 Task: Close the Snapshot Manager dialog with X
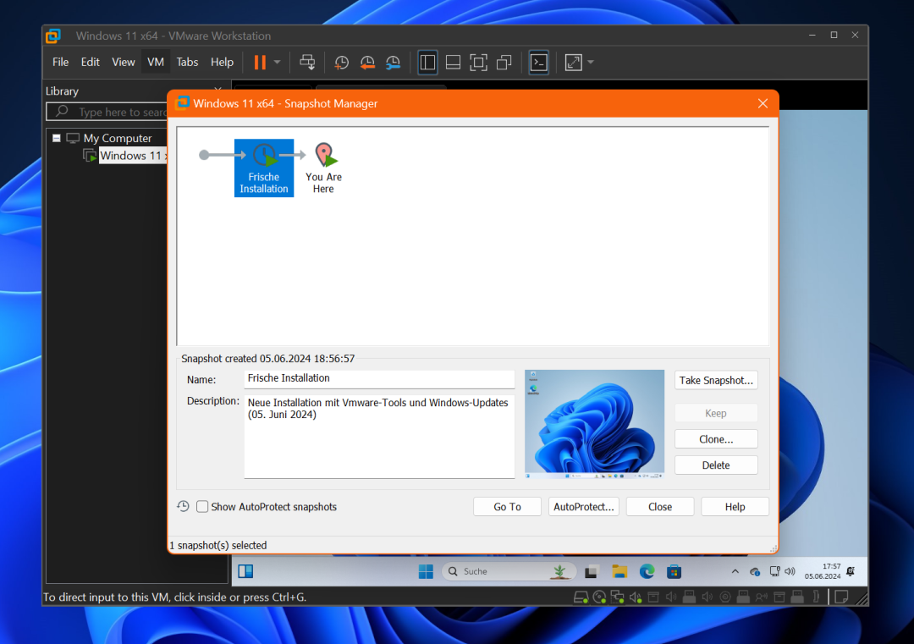click(x=763, y=104)
